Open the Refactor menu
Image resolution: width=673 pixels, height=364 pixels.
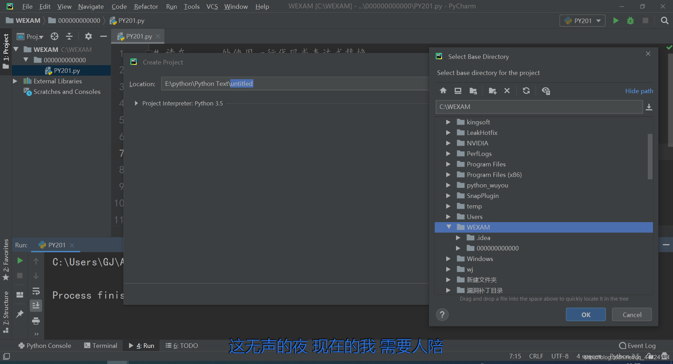coord(146,6)
